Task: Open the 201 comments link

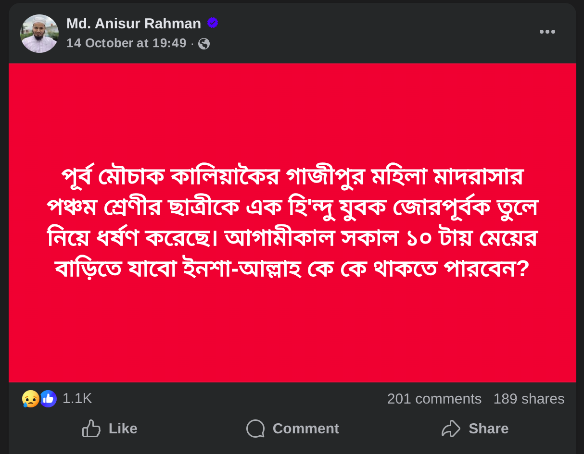Action: tap(434, 399)
